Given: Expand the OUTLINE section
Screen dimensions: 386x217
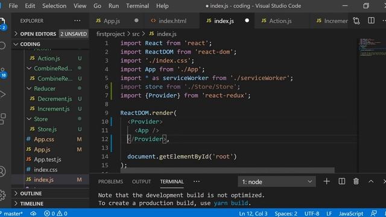Looking at the screenshot, I should point(51,193).
